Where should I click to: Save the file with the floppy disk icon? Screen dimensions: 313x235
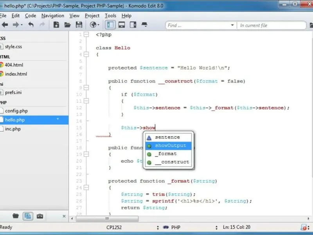[79, 25]
